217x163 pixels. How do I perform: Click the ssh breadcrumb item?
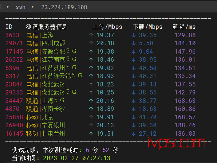click(20, 7)
